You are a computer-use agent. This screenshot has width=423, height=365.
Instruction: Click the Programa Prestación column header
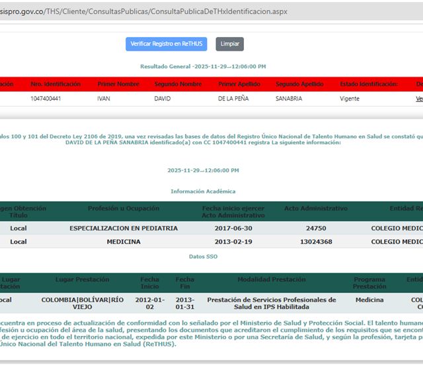pyautogui.click(x=369, y=283)
